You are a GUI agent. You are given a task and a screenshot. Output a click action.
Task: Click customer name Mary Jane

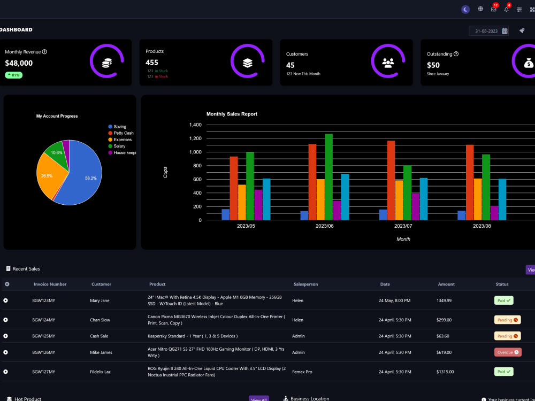click(100, 300)
